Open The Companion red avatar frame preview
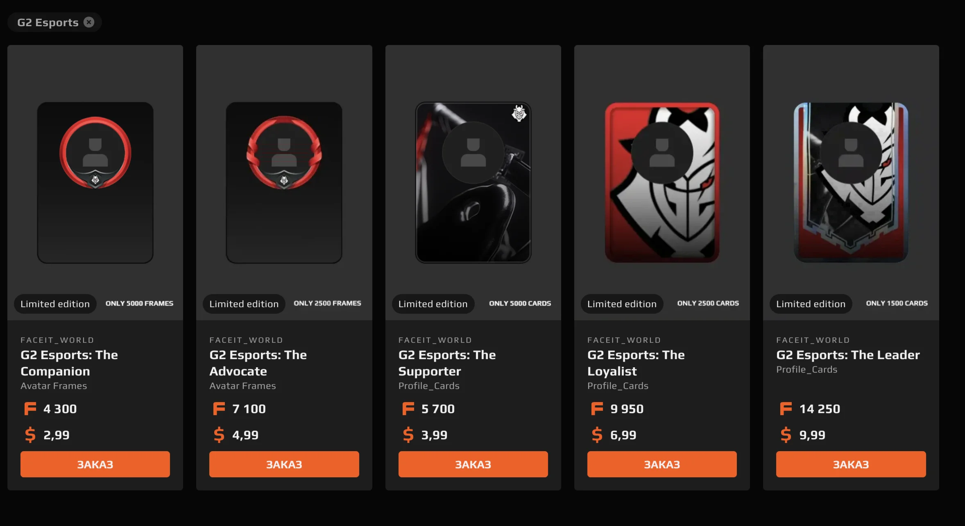Screen dimensions: 965x526 [x=95, y=182]
